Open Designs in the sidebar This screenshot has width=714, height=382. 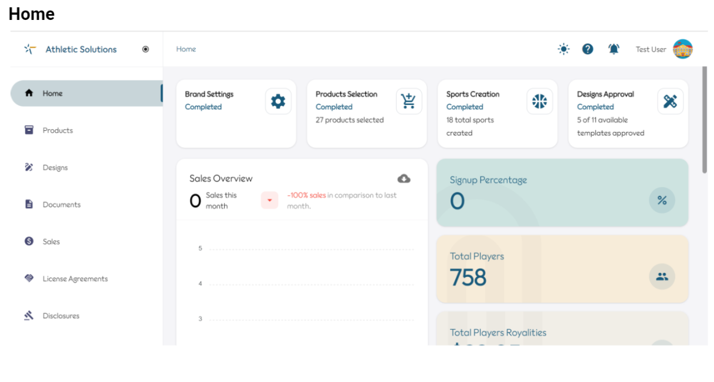[86, 167]
